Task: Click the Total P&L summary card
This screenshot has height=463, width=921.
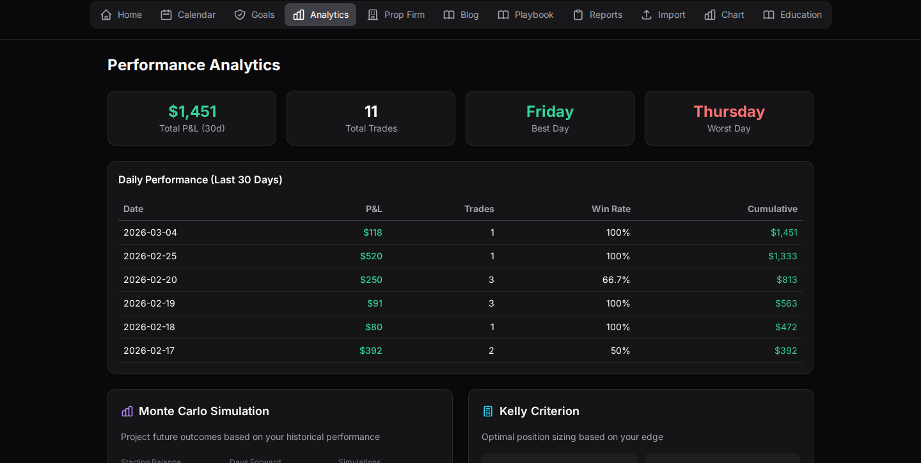Action: click(x=191, y=118)
